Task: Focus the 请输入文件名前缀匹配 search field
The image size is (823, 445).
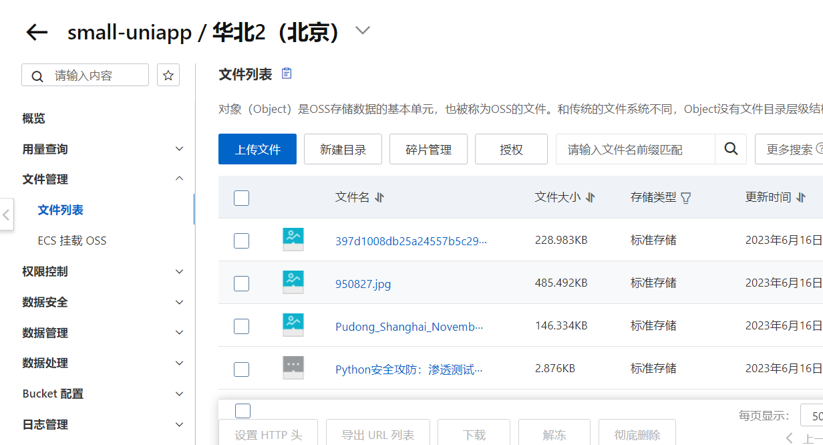Action: pos(635,149)
